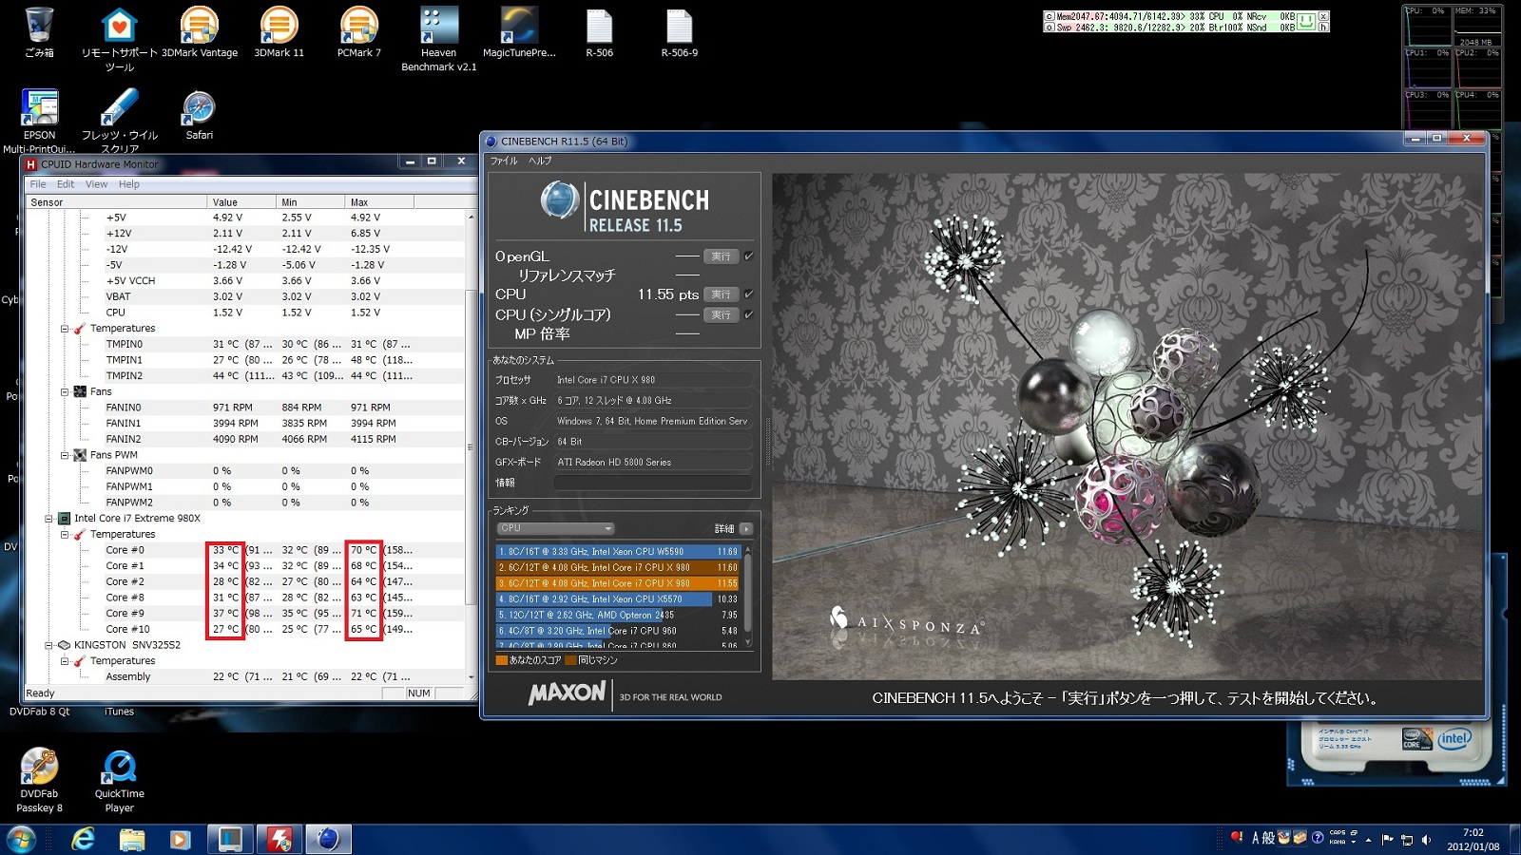Click the Intel Core i7 Extreme 980X chip icon
1521x855 pixels.
click(65, 519)
